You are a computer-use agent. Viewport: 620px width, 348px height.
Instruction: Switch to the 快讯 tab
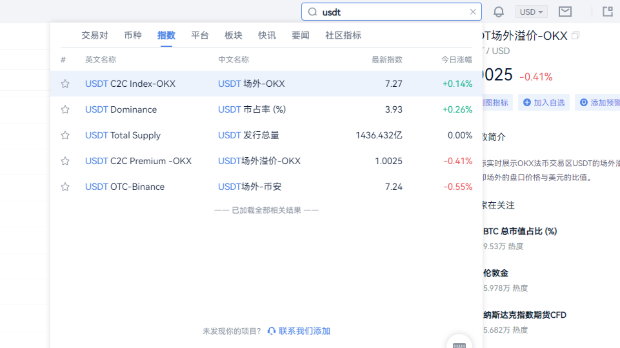point(267,35)
